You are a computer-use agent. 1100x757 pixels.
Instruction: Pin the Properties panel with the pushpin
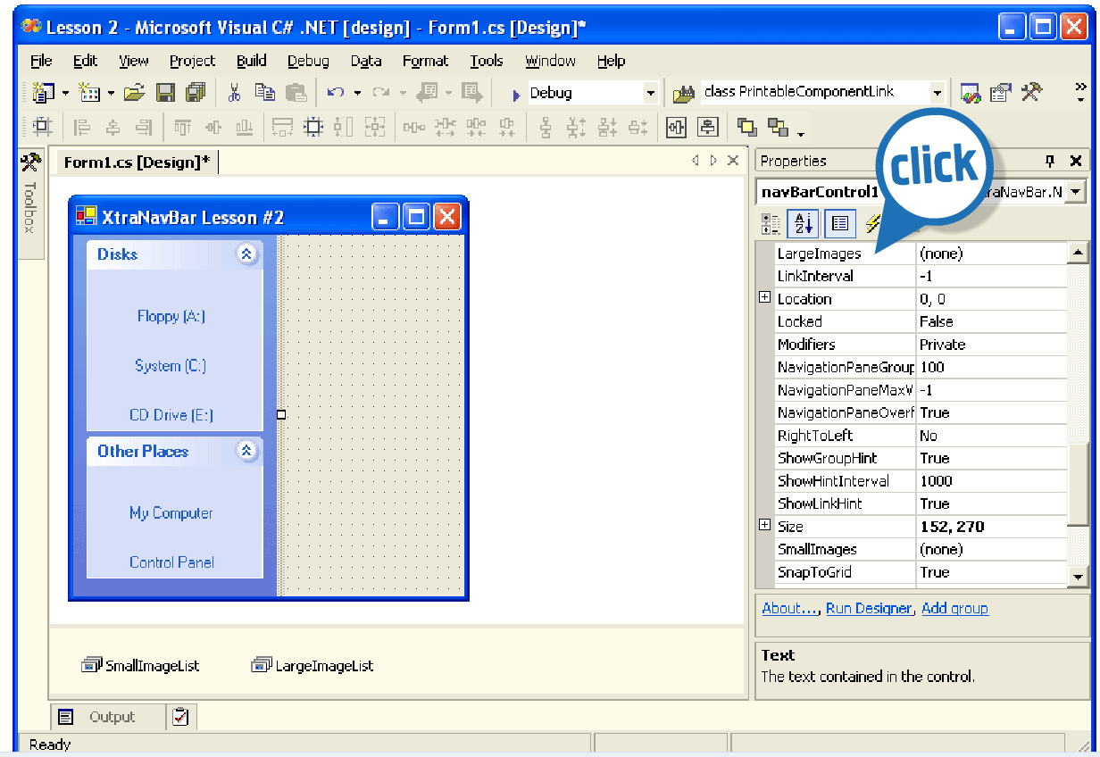pos(1050,161)
